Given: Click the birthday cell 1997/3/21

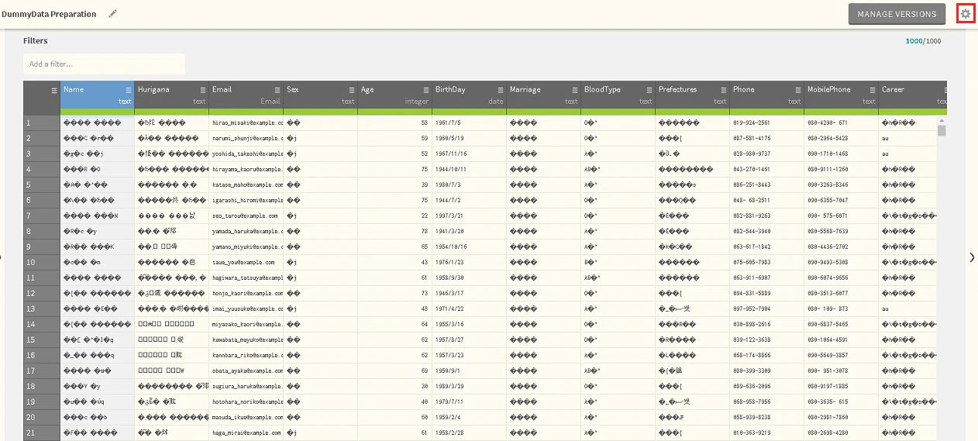Looking at the screenshot, I should click(470, 216).
